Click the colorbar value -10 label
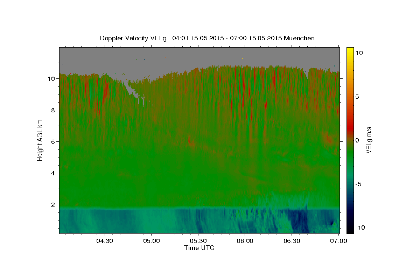The width and height of the screenshot is (420, 280). click(x=360, y=228)
